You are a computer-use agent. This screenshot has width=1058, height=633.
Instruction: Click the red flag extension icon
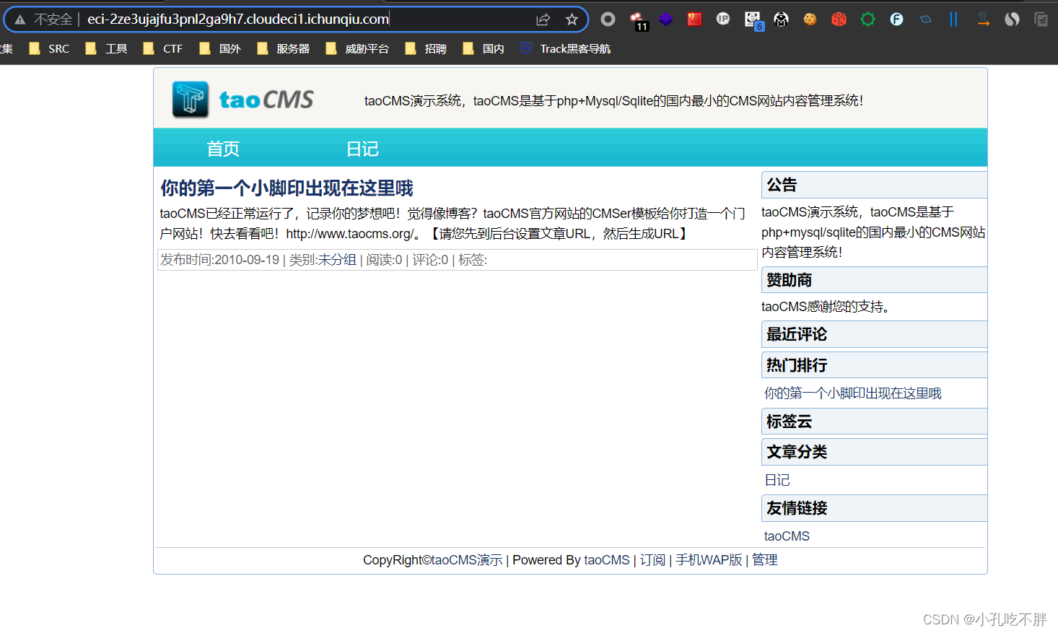(694, 19)
